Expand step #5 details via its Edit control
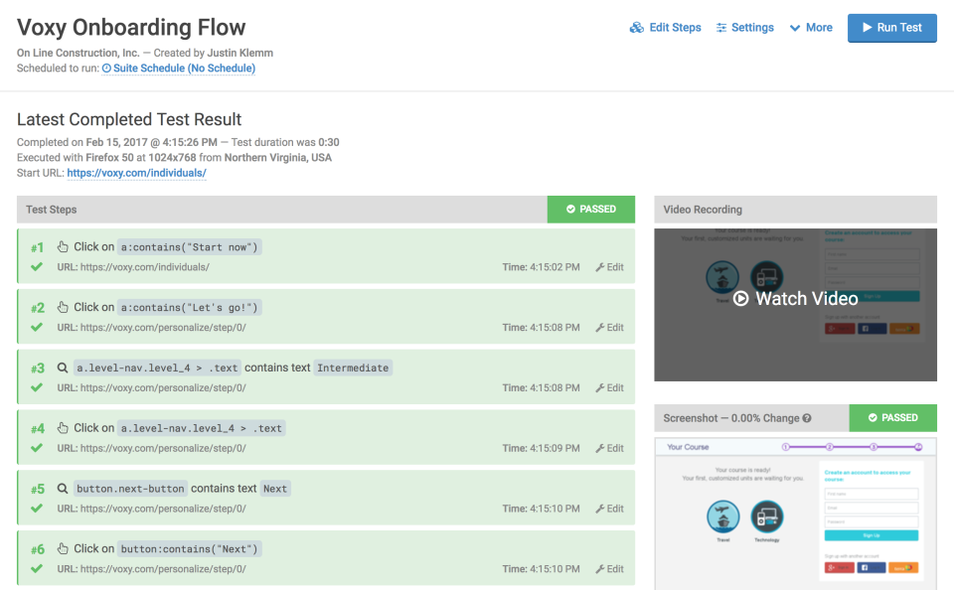 (609, 508)
